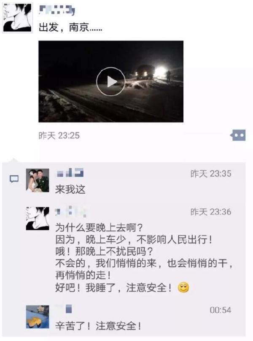
Task: Reply to the '来我这' comment
Action: point(70,189)
